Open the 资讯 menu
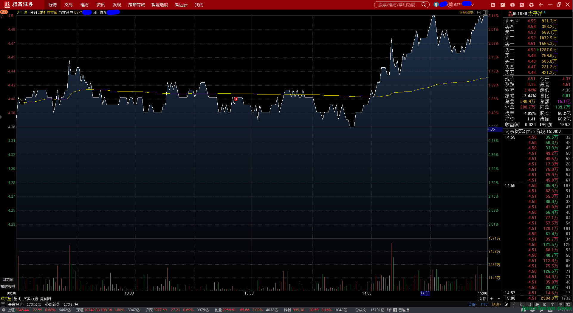This screenshot has width=573, height=313. 101,5
